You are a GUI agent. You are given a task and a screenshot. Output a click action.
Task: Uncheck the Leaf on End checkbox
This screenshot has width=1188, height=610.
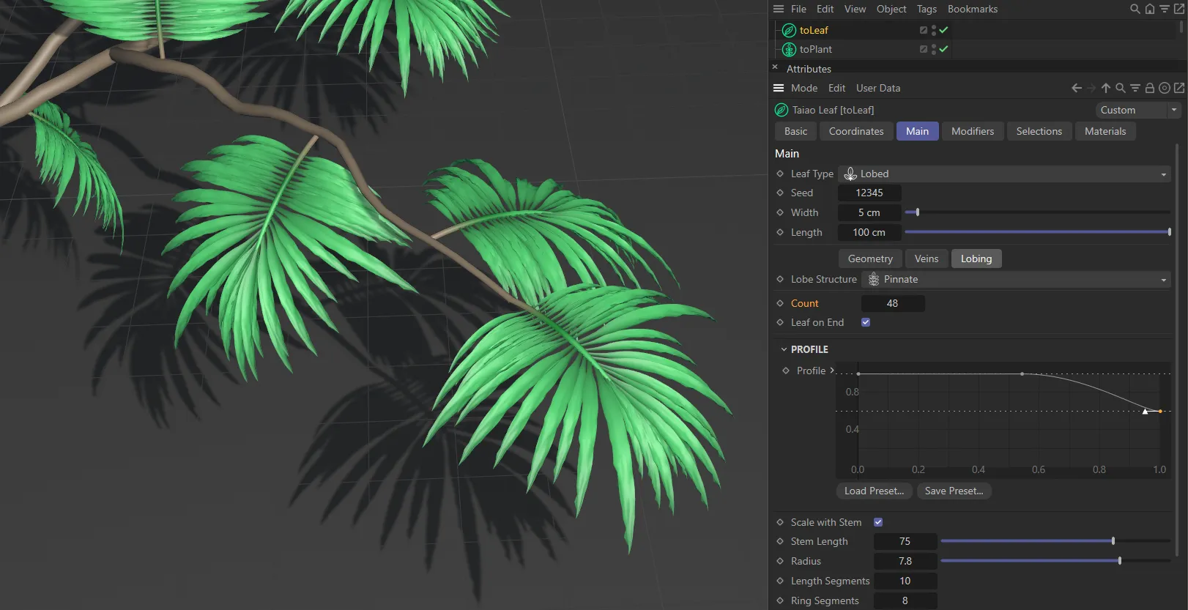tap(866, 322)
